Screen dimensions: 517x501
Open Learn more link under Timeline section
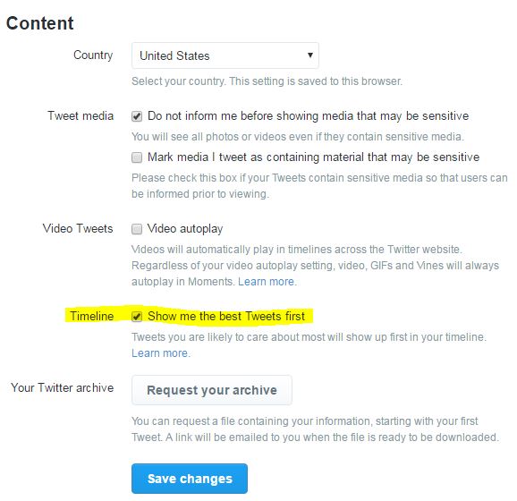[160, 353]
